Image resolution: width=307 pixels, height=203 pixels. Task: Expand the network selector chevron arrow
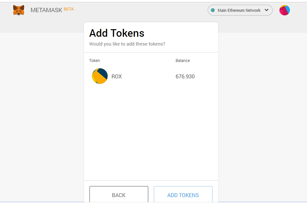click(x=267, y=10)
